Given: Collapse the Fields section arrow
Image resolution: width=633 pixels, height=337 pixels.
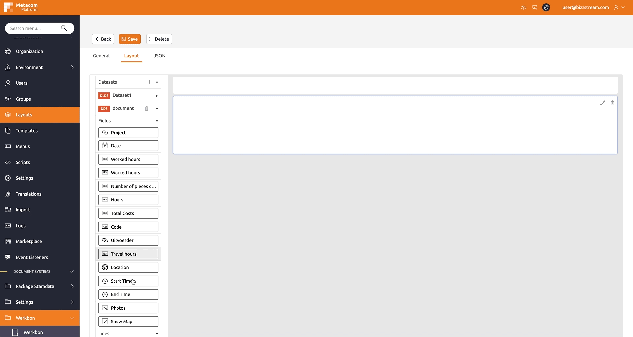Looking at the screenshot, I should pos(157,121).
